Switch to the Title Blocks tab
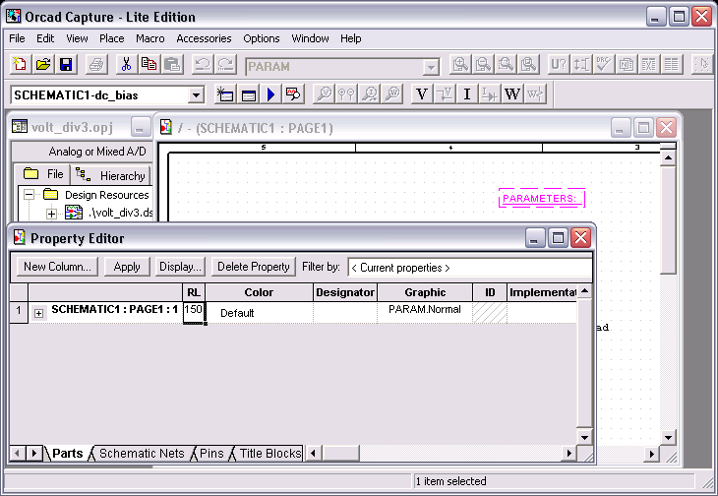The height and width of the screenshot is (496, 718). [x=270, y=454]
